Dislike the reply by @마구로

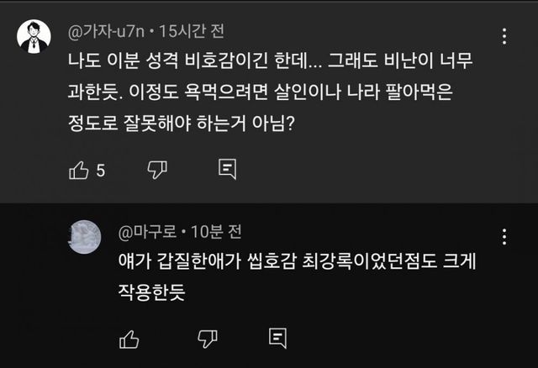point(207,338)
